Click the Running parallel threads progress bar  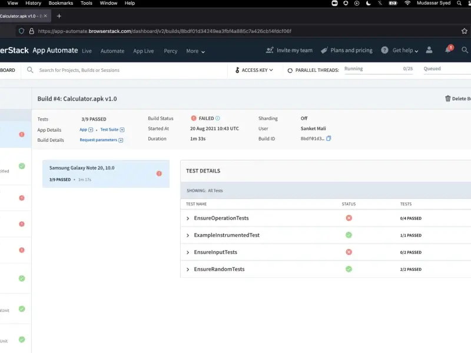(379, 71)
